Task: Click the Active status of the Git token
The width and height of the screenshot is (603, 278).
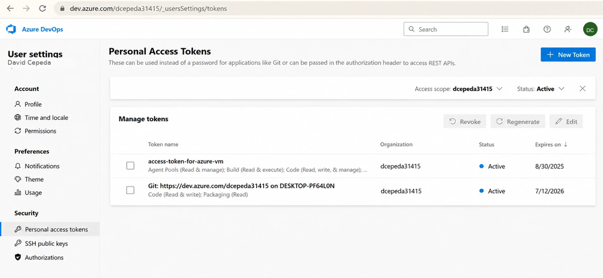Action: click(x=492, y=191)
